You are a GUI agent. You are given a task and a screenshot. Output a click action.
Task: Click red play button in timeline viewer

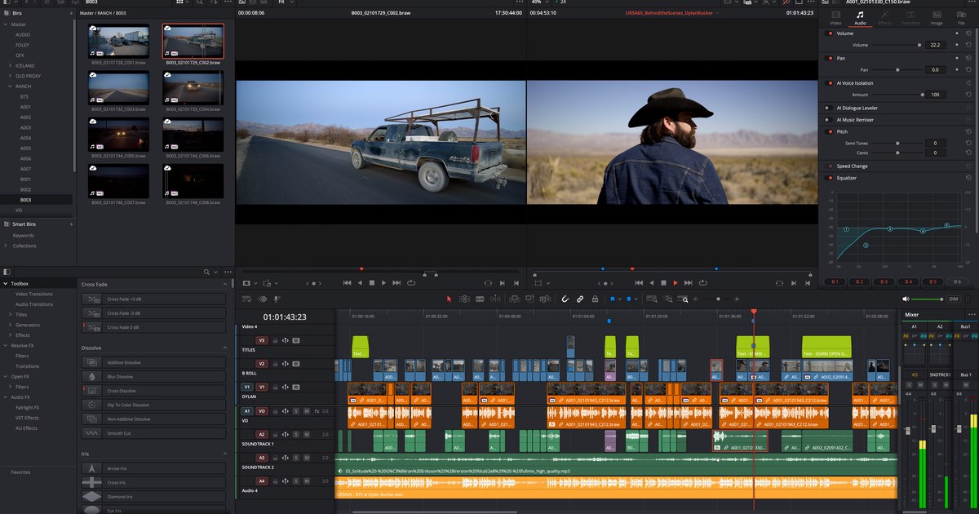click(676, 282)
